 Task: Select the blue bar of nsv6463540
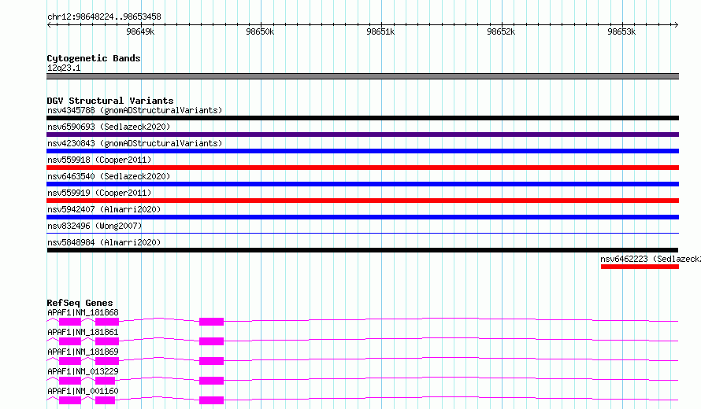362,184
